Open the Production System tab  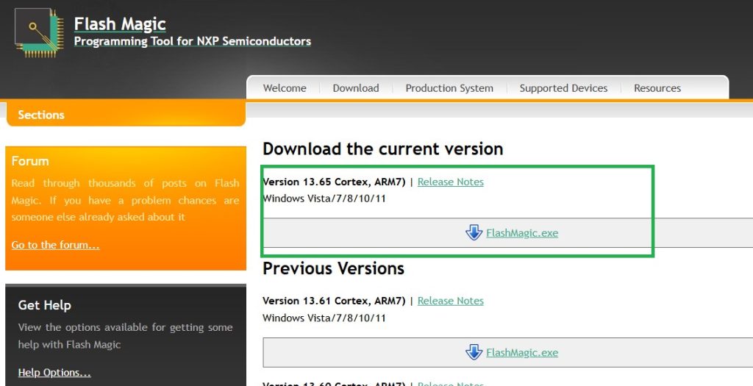449,88
